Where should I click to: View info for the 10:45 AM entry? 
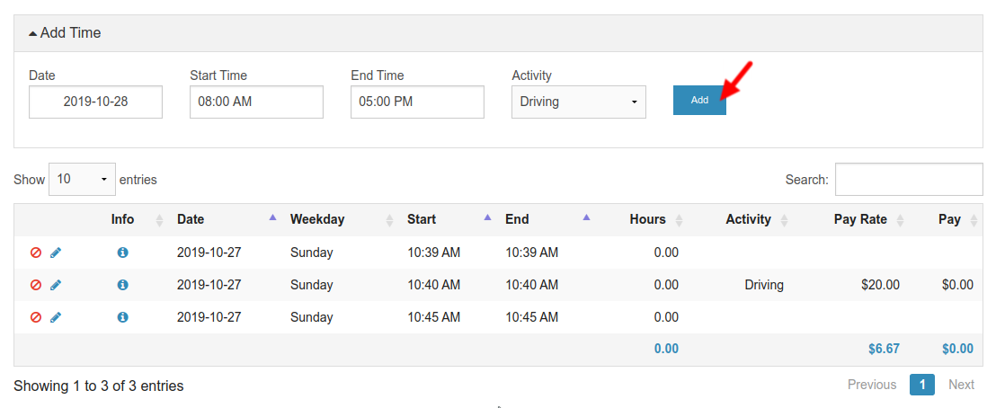[122, 317]
